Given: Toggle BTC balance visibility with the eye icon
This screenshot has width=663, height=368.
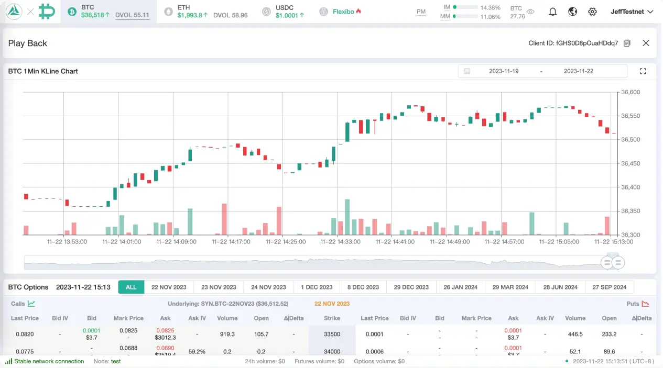Looking at the screenshot, I should click(x=530, y=11).
